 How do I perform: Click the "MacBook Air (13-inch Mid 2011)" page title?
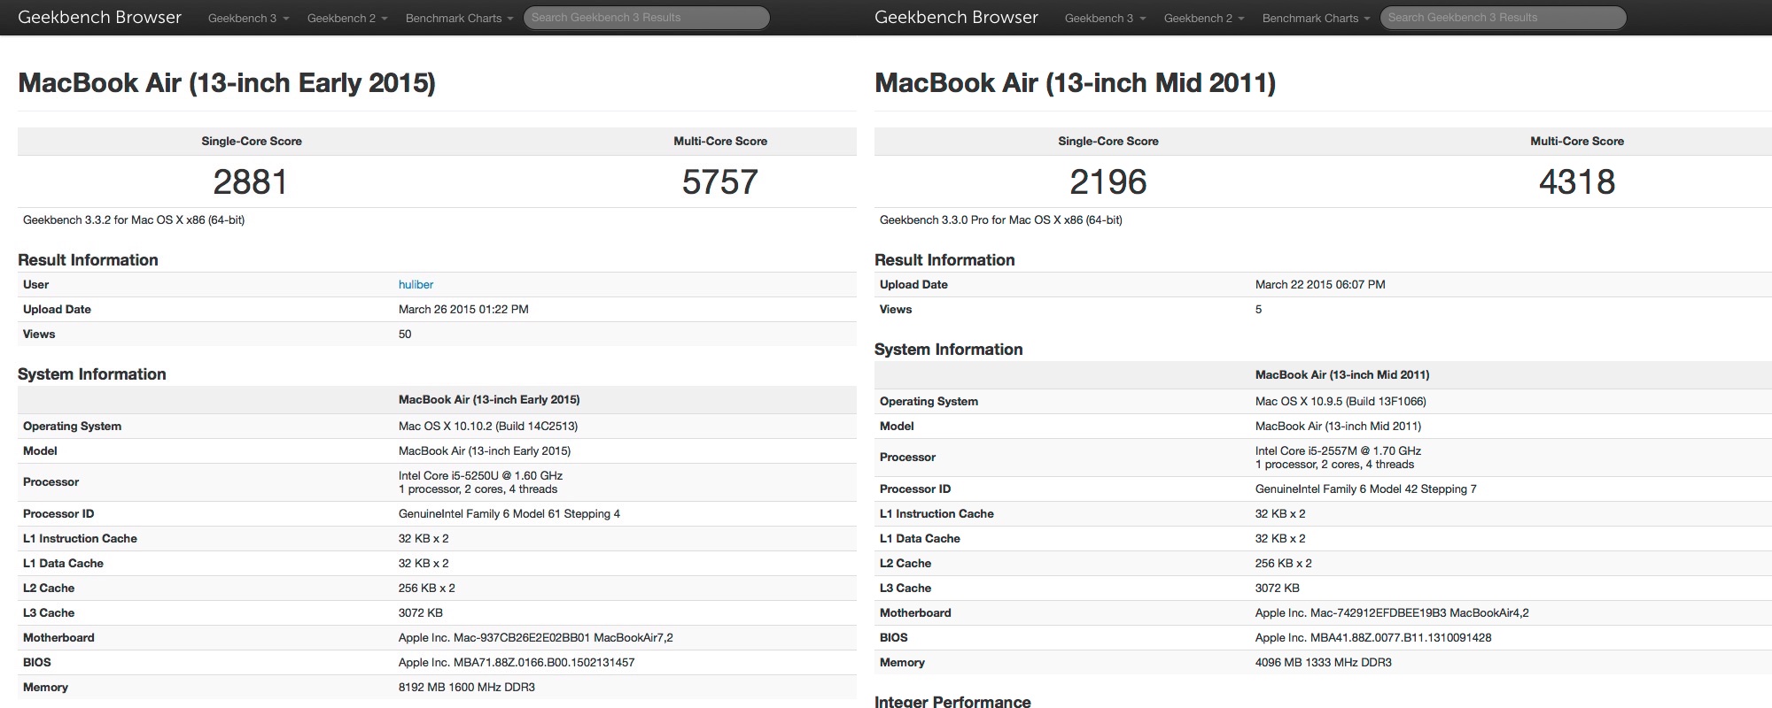point(1075,82)
